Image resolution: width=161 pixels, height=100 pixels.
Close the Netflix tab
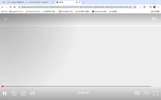click(80, 2)
